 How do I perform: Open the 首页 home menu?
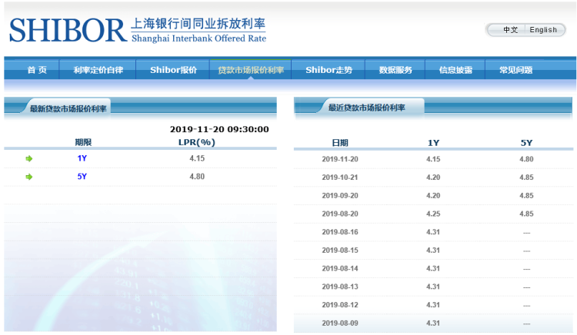pyautogui.click(x=37, y=70)
